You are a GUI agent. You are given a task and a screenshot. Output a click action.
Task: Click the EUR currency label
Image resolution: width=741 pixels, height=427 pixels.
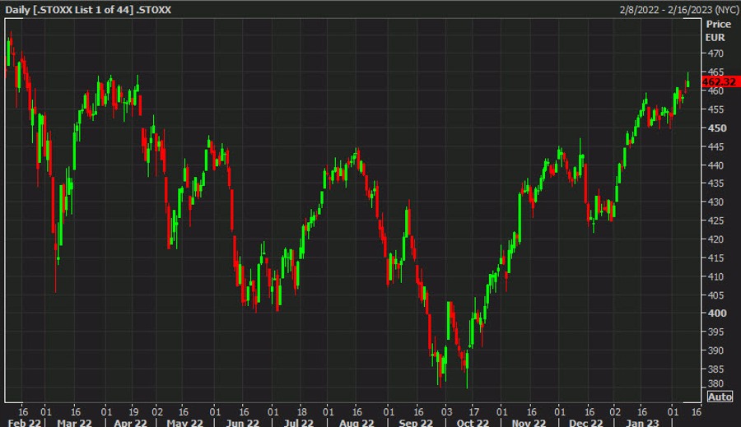715,38
